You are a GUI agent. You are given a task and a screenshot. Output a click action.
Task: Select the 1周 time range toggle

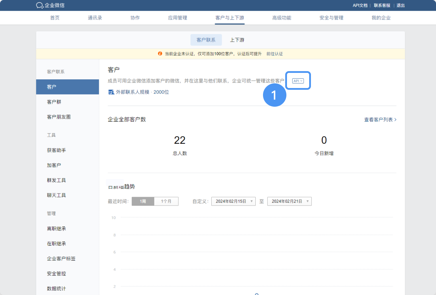click(x=143, y=201)
